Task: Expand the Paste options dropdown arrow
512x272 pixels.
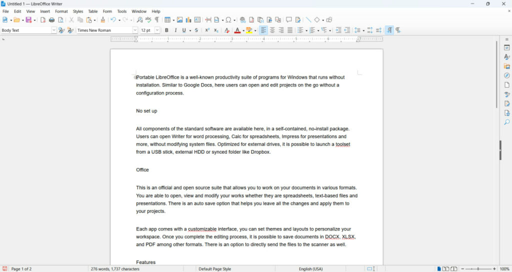Action: pyautogui.click(x=94, y=20)
